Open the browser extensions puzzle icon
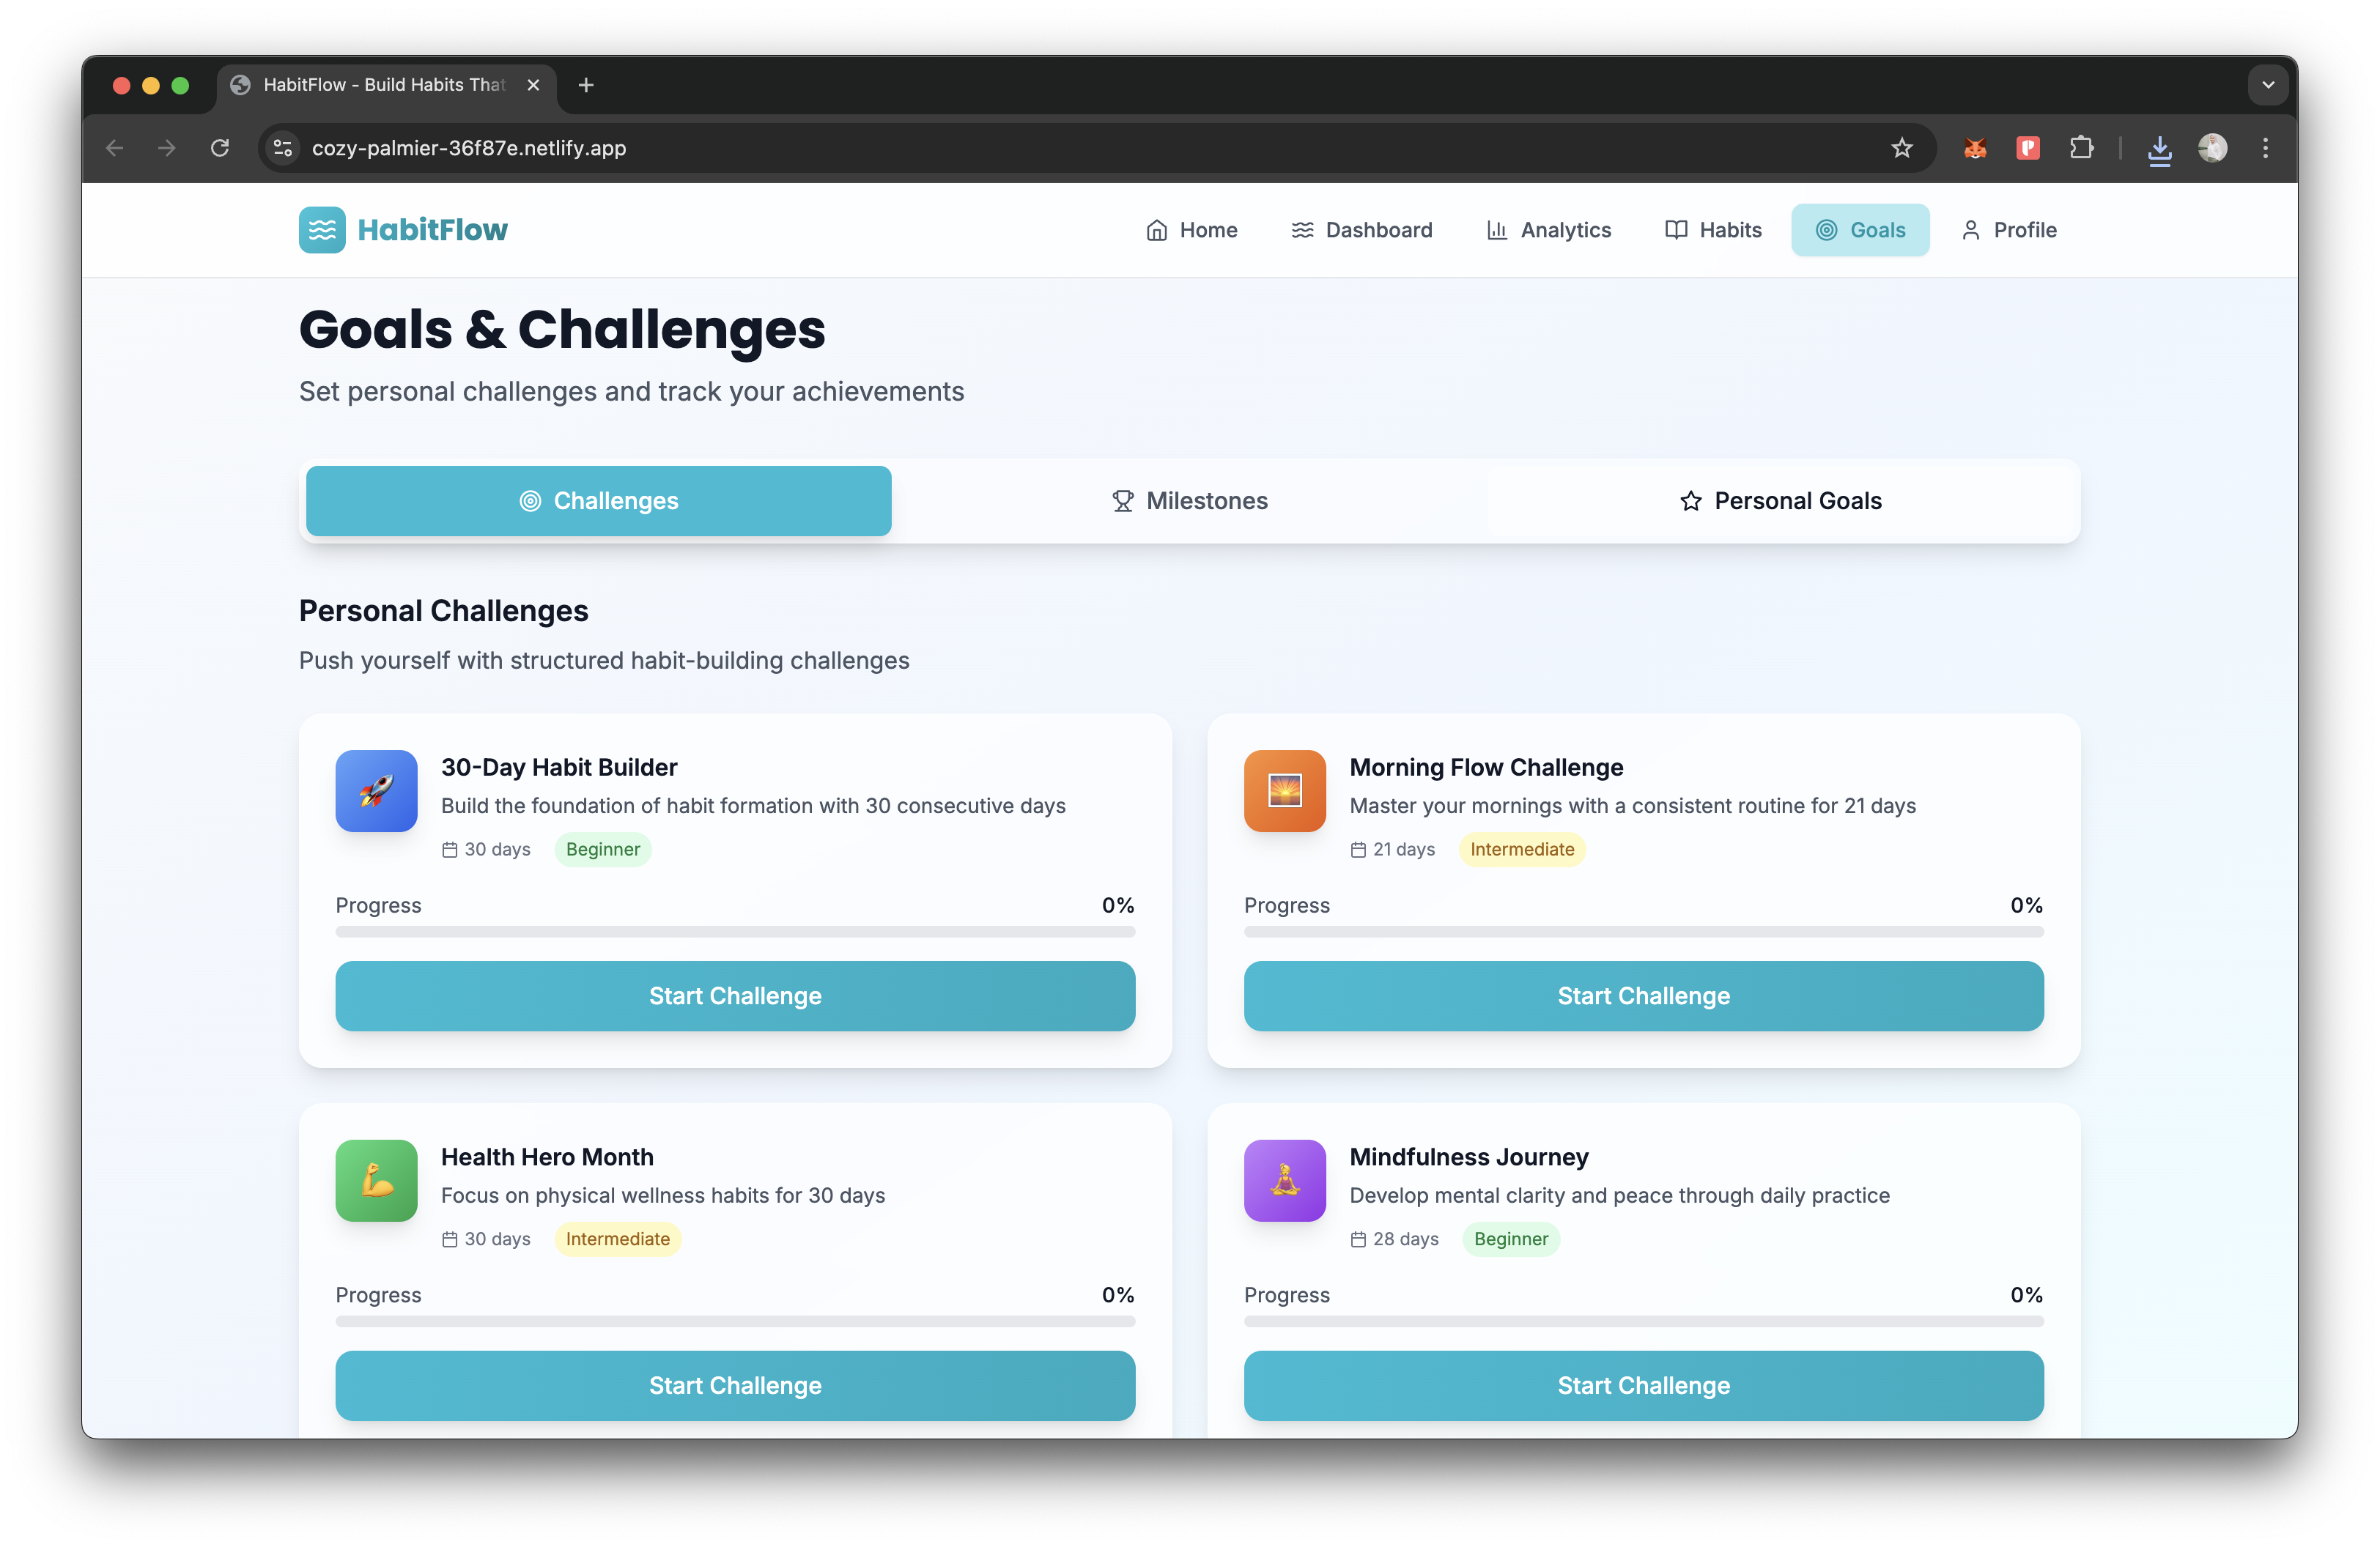The width and height of the screenshot is (2380, 1547). click(2081, 148)
